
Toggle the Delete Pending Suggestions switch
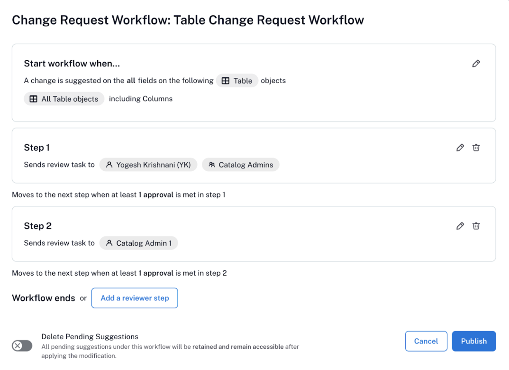22,346
